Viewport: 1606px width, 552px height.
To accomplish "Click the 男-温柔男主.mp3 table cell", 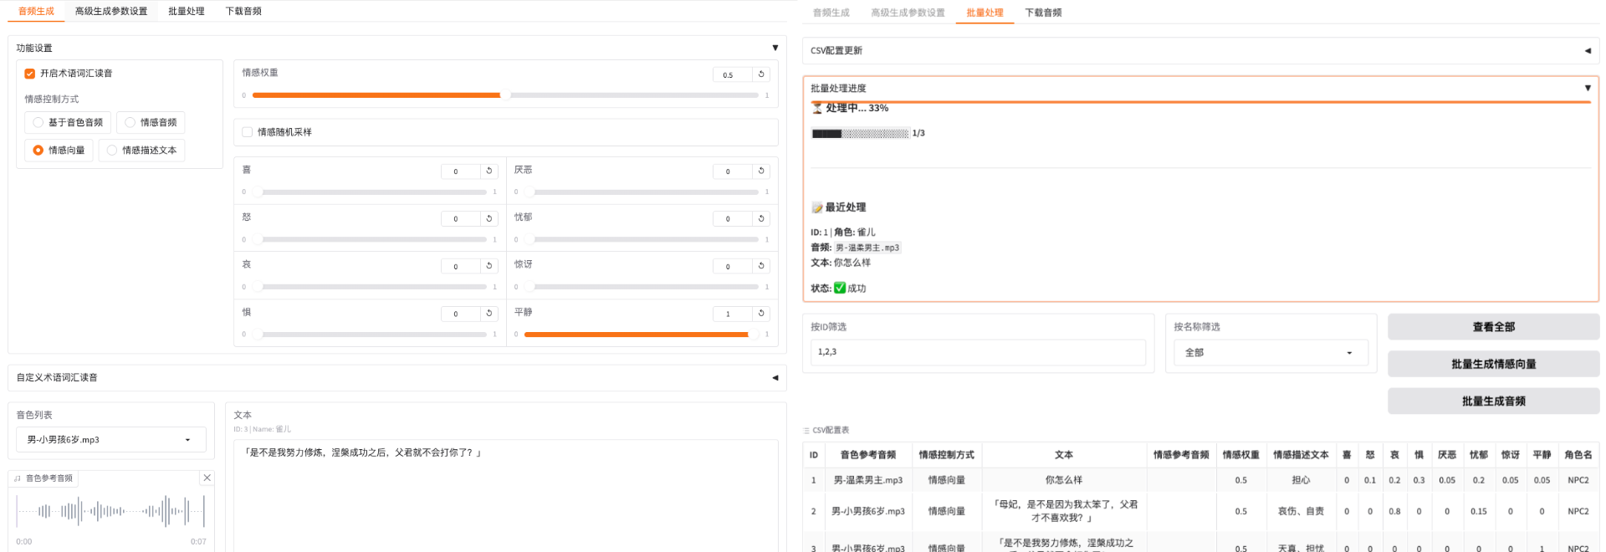I will (867, 480).
